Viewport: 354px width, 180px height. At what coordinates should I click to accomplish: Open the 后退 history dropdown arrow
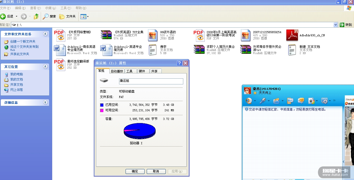[17, 16]
